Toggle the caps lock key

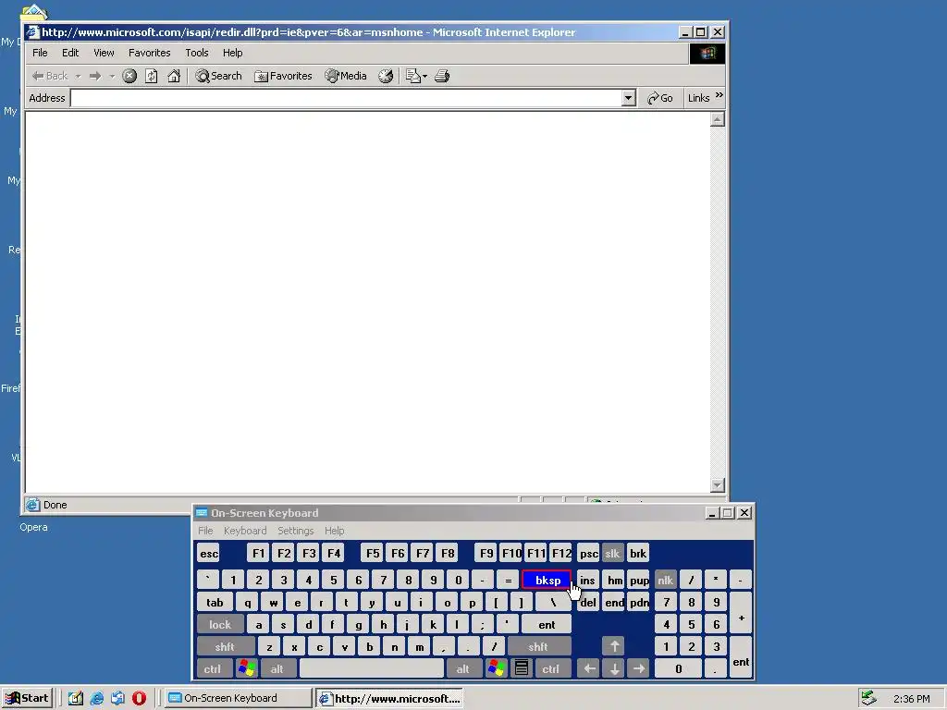click(220, 625)
